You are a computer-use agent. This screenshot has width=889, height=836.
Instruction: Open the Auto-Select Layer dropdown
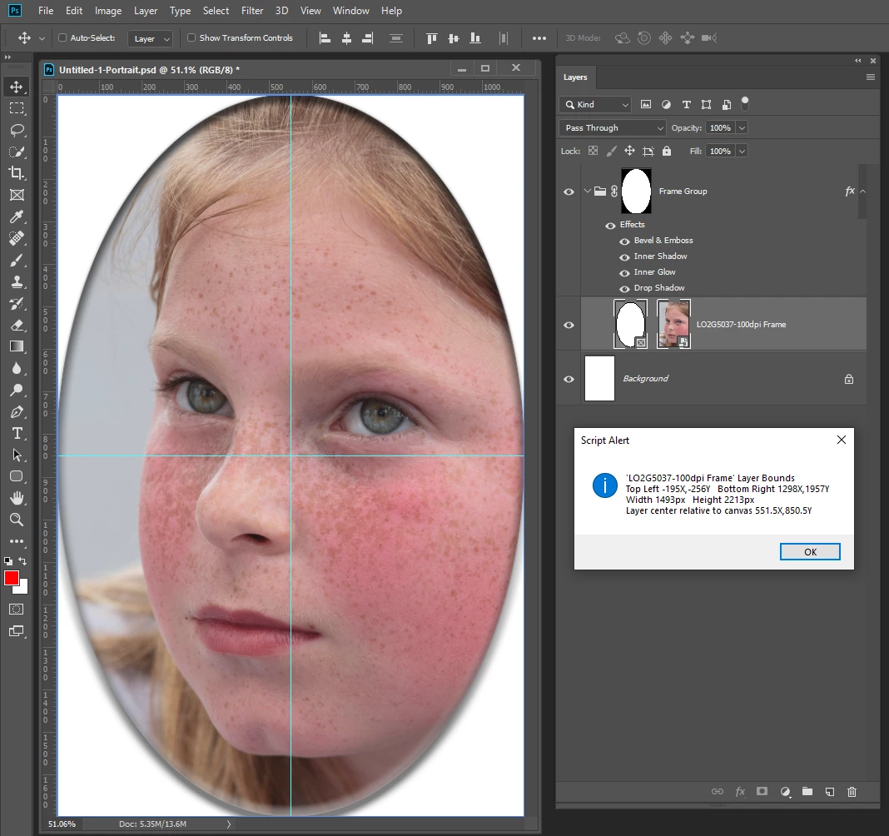pyautogui.click(x=150, y=38)
